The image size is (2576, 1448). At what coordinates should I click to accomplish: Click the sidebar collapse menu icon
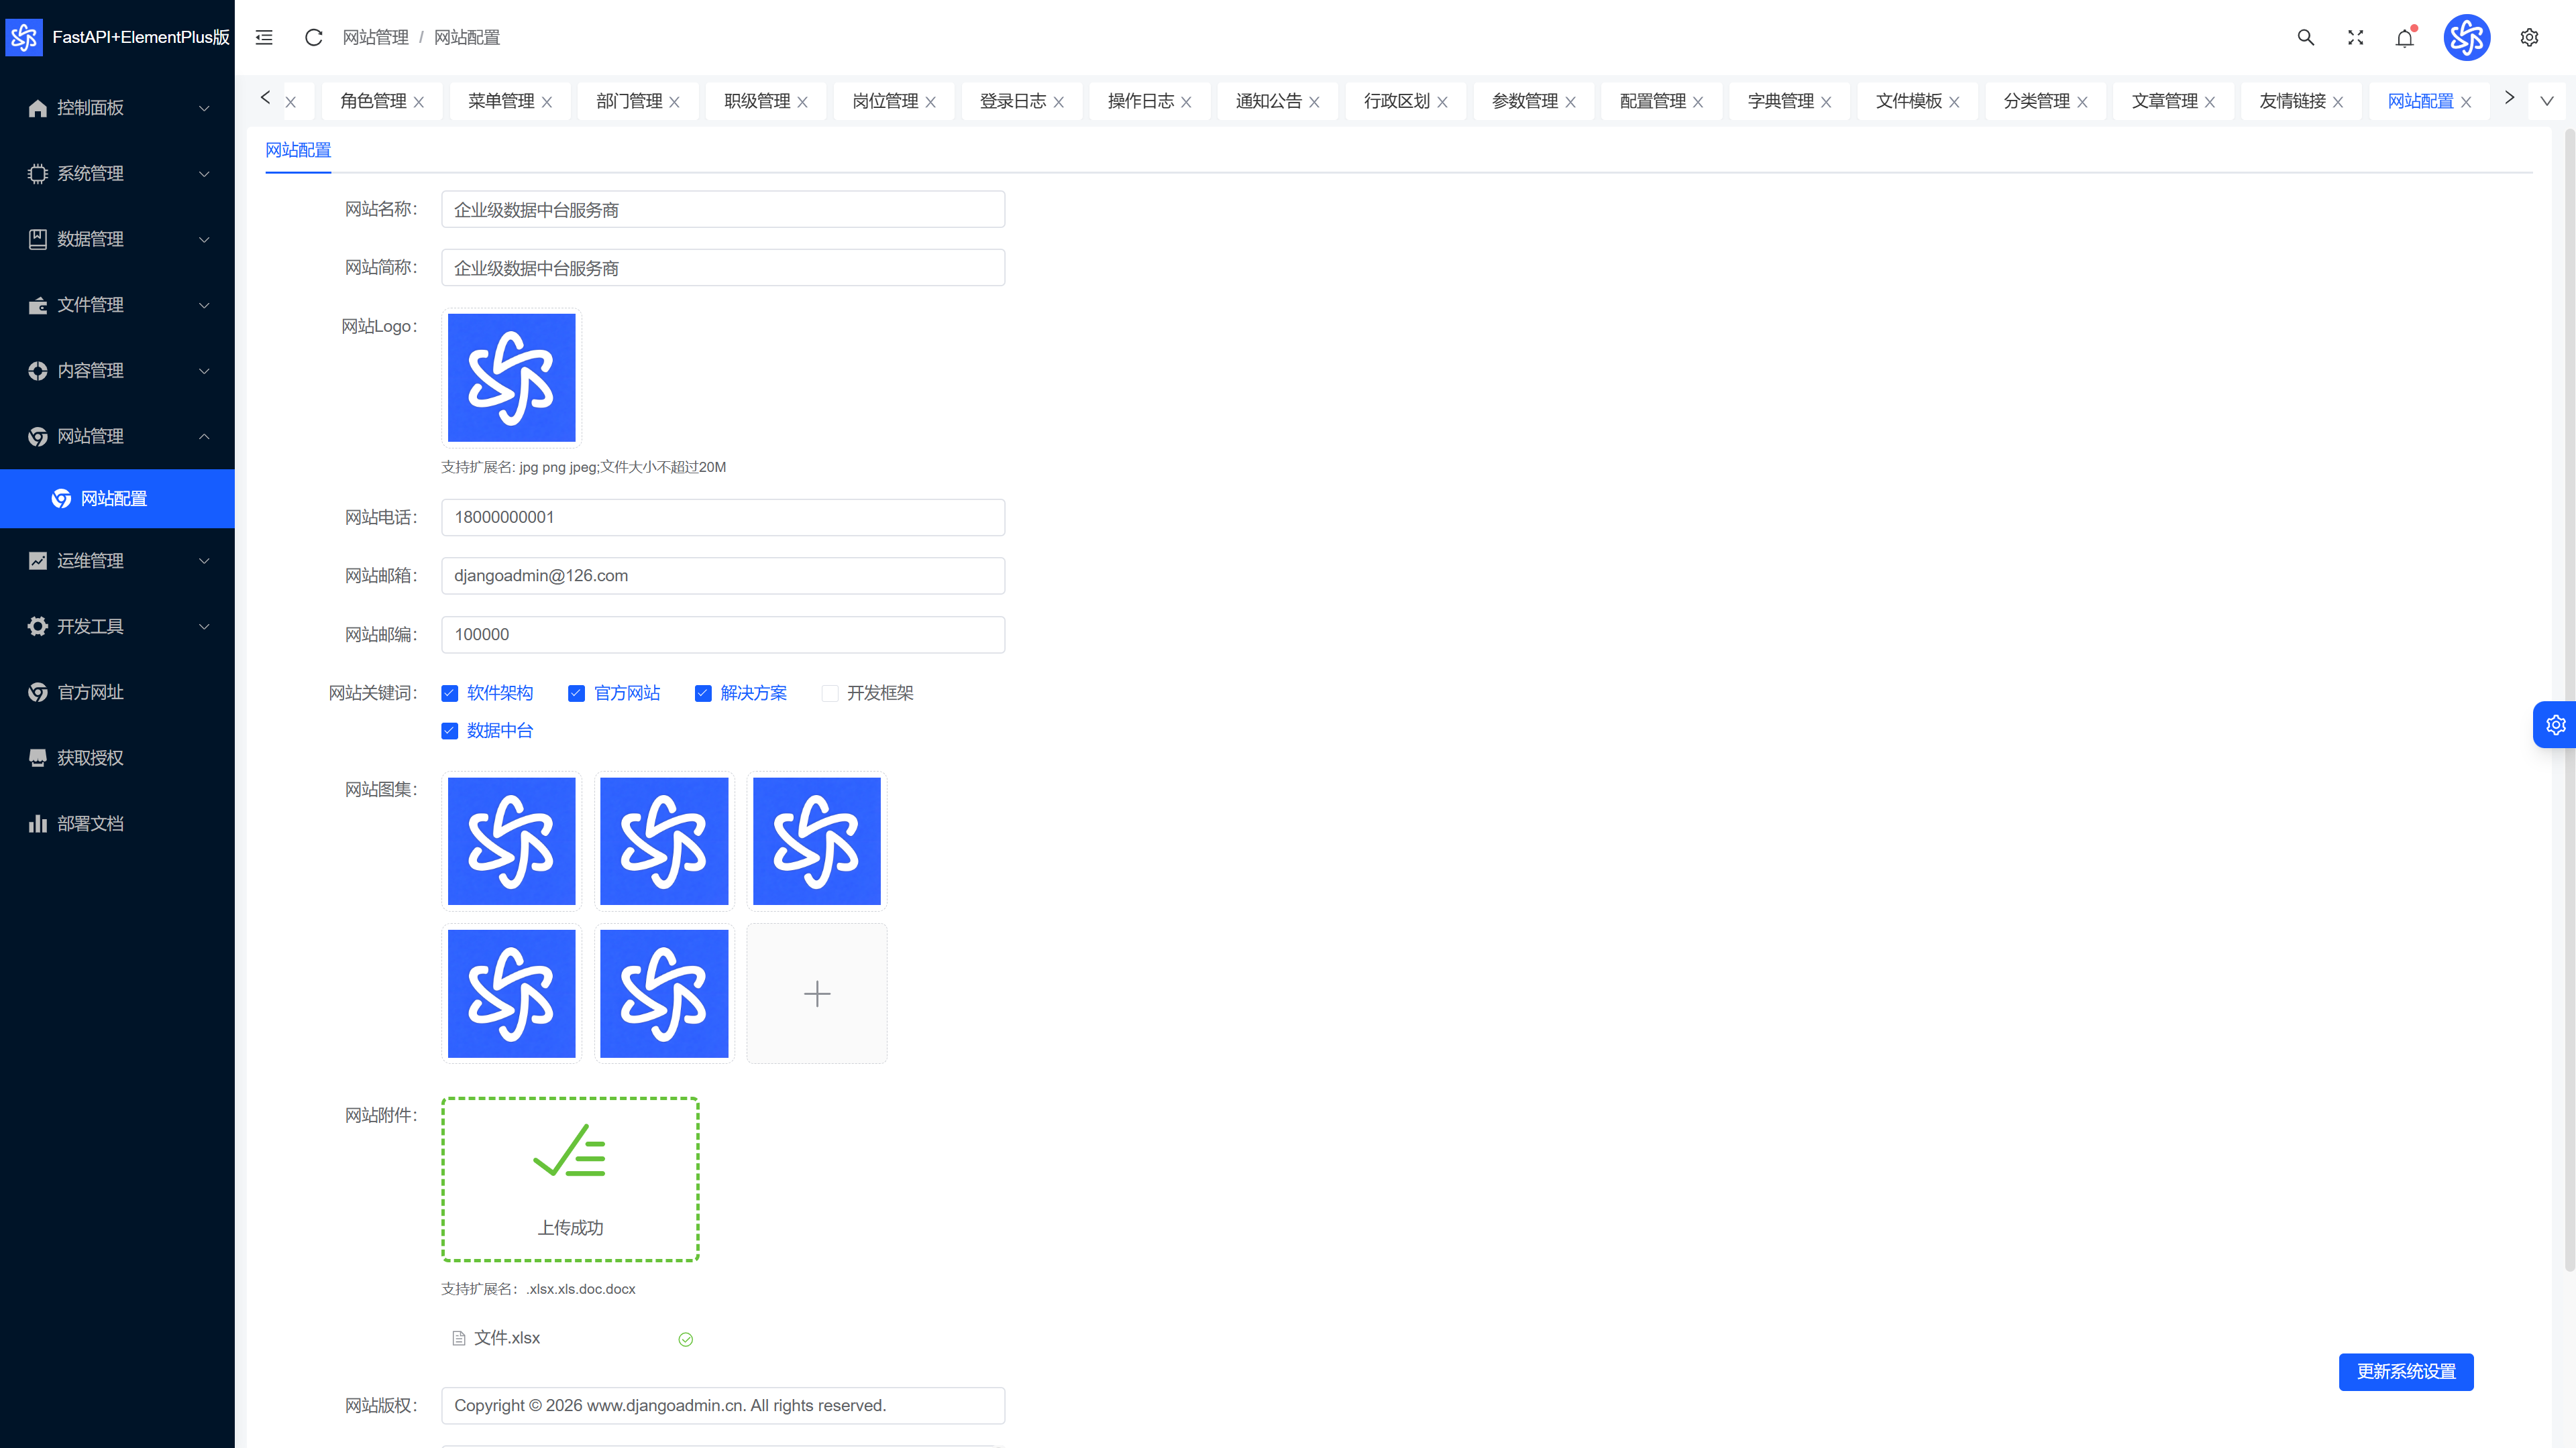264,37
